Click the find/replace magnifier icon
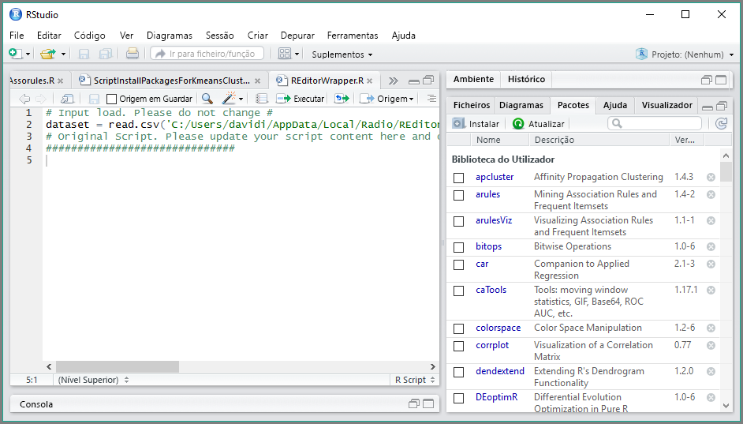 207,99
